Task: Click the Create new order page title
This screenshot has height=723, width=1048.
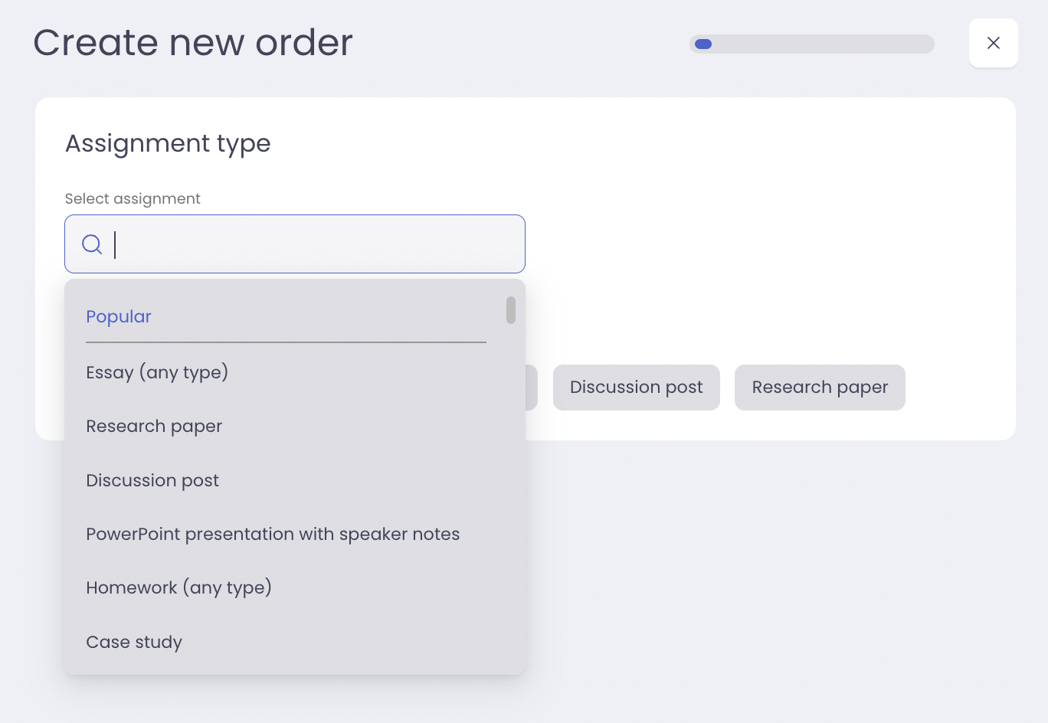Action: point(193,42)
